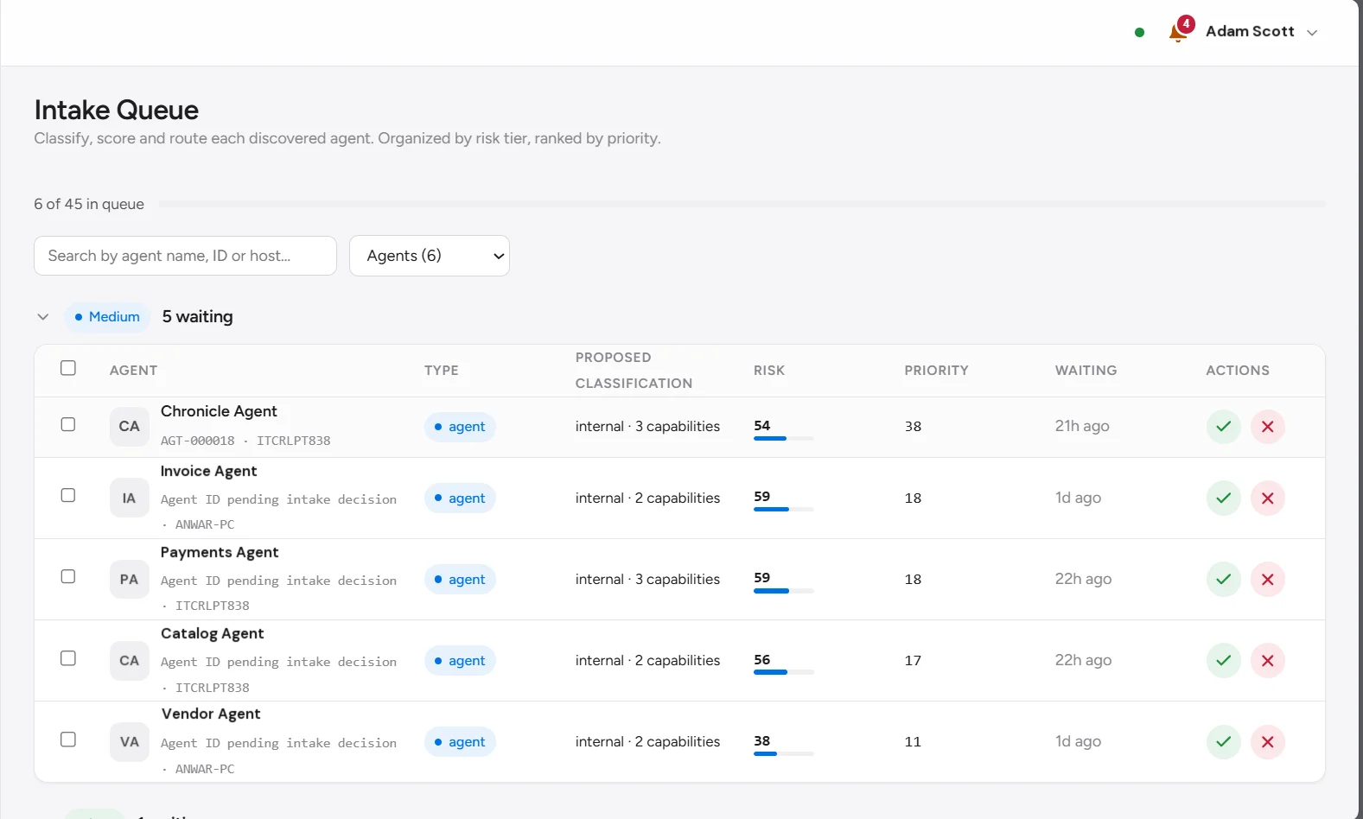This screenshot has width=1363, height=819.
Task: Click the ACTIONS column header
Action: 1238,371
